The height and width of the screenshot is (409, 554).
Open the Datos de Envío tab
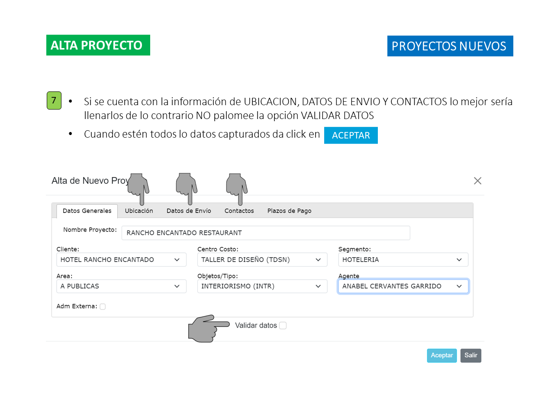[x=189, y=211]
